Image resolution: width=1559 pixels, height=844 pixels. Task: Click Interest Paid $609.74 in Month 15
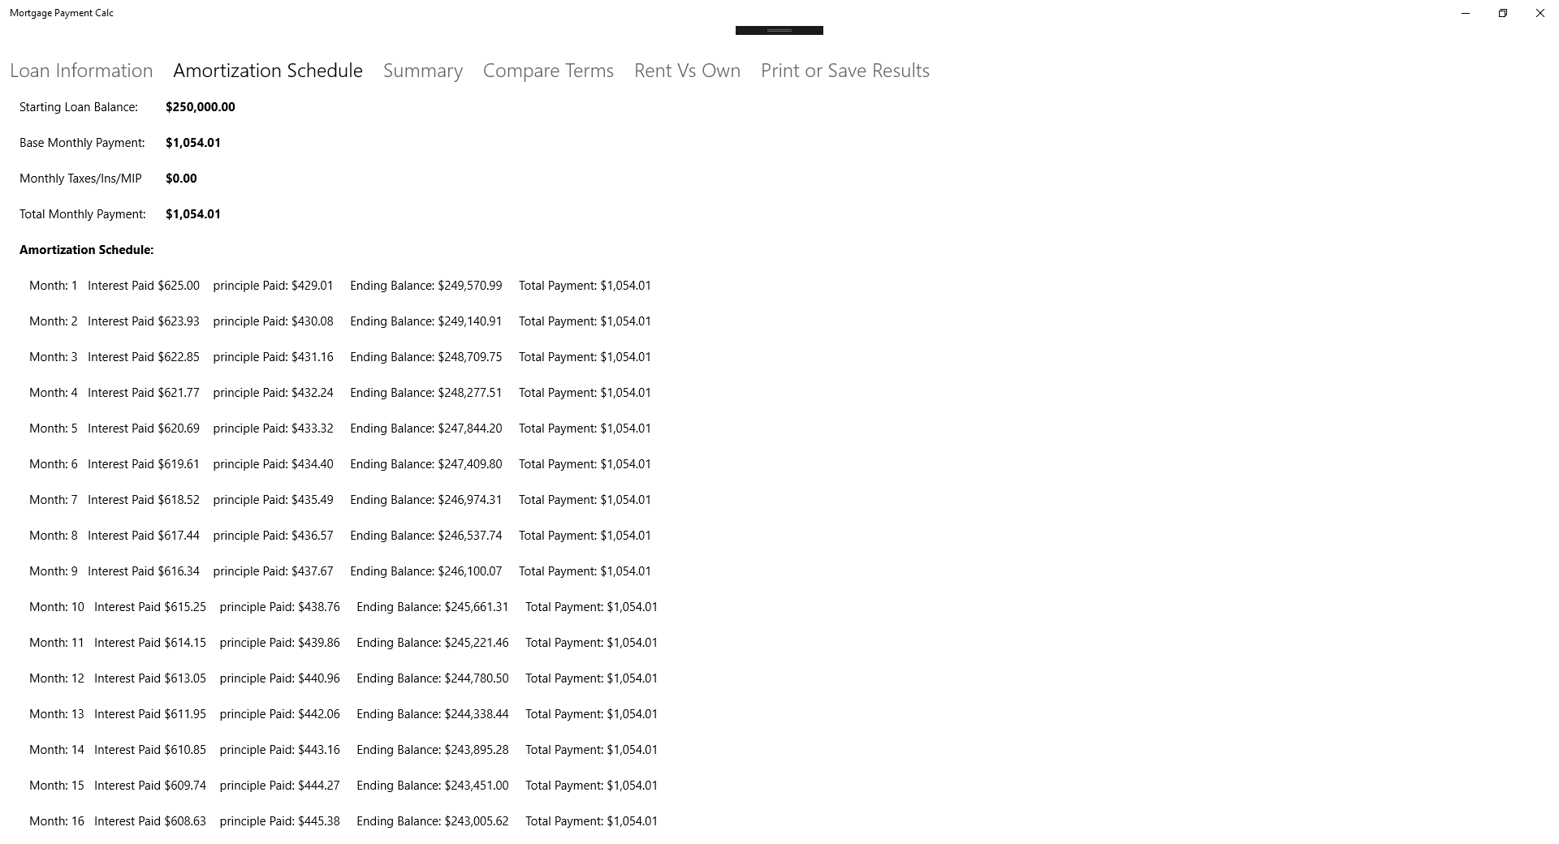pyautogui.click(x=150, y=786)
